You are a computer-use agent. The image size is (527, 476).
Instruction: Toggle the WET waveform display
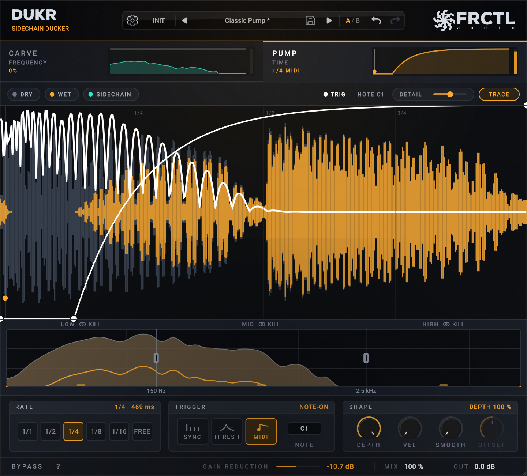[62, 94]
